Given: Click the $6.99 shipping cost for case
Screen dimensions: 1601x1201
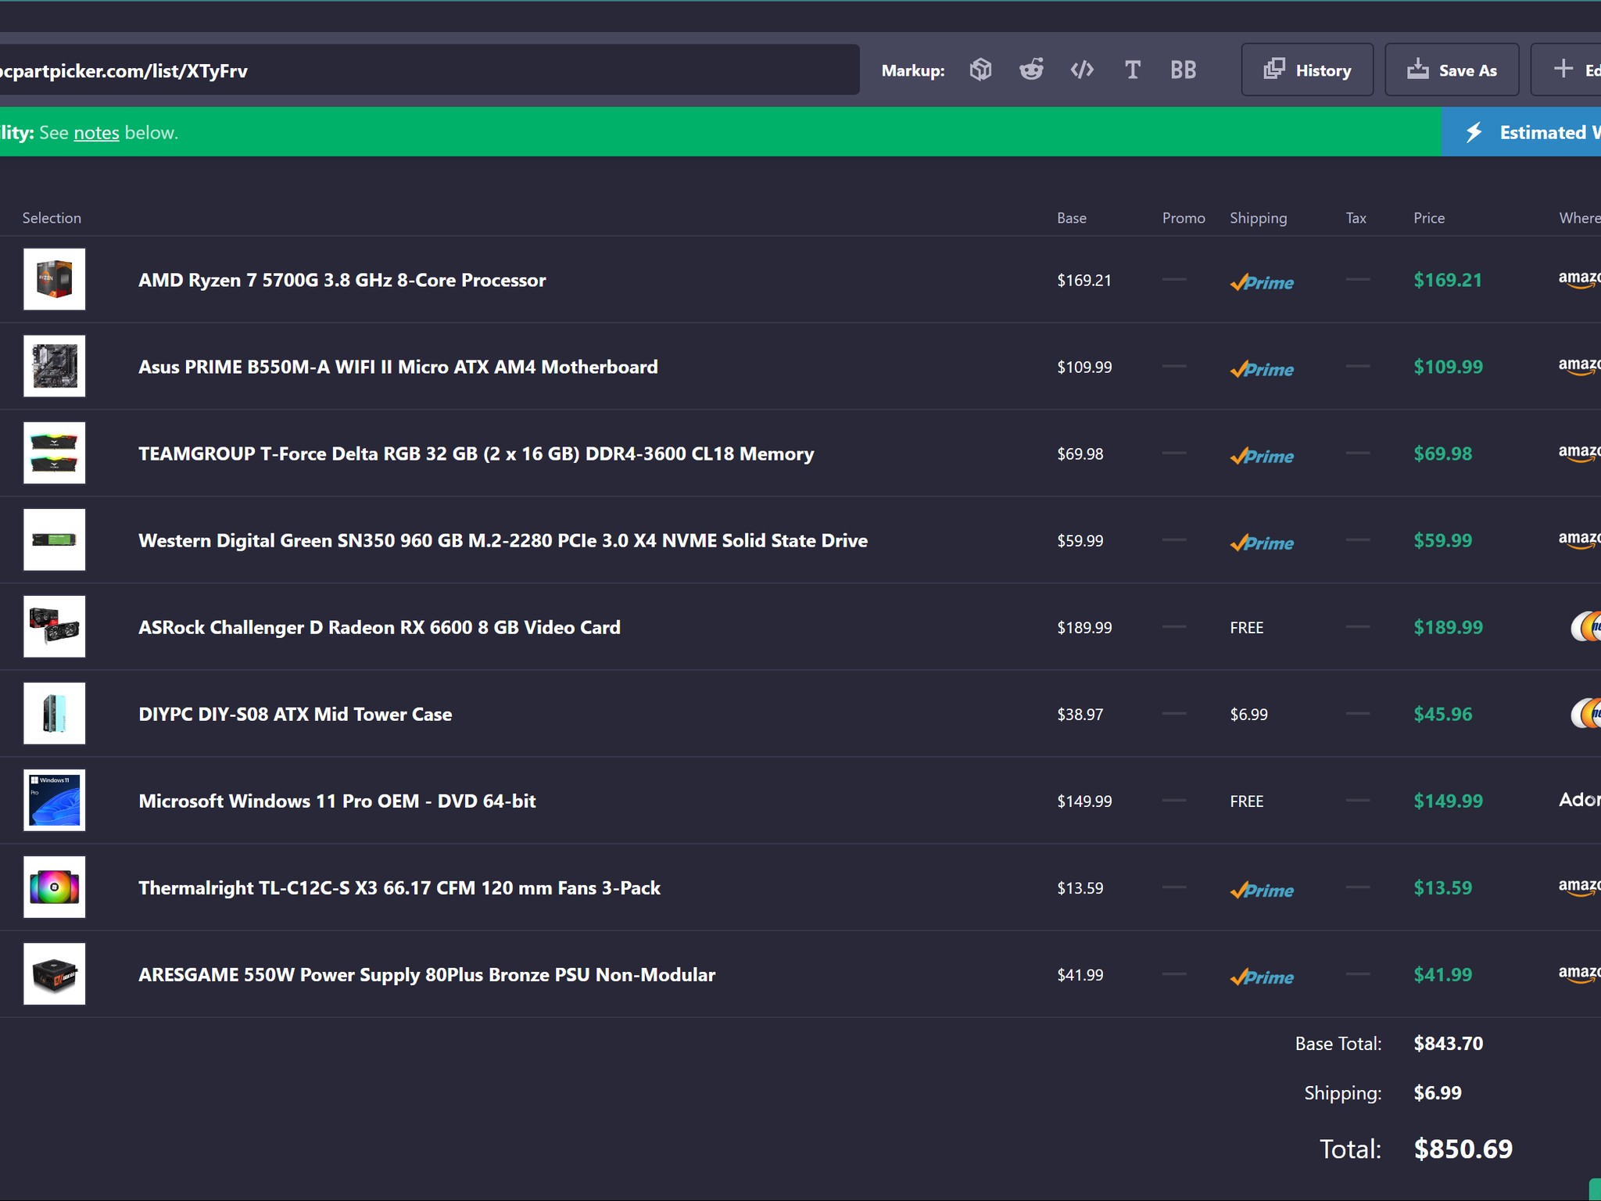Looking at the screenshot, I should pyautogui.click(x=1248, y=714).
